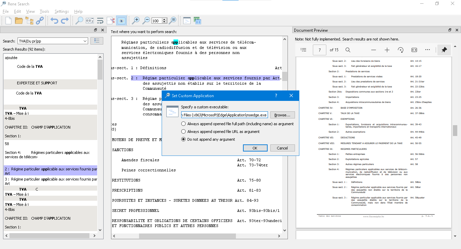Click the PDF fit to width icon
This screenshot has width=461, height=249.
(414, 50)
